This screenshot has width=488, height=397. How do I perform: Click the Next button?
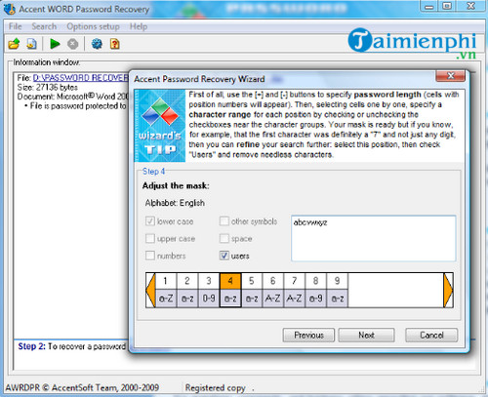(x=366, y=335)
